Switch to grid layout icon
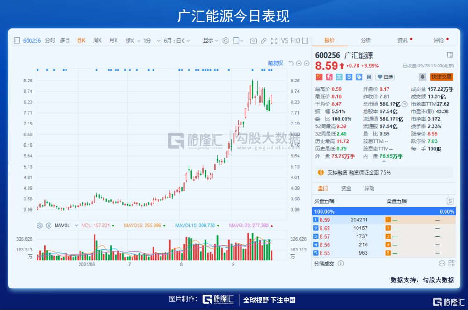This screenshot has width=468, height=310. pos(452,264)
